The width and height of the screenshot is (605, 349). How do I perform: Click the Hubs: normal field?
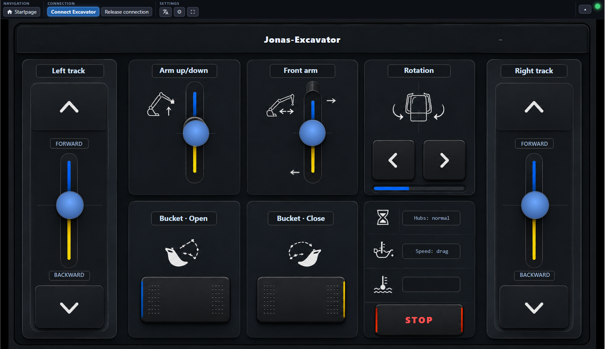coord(431,218)
